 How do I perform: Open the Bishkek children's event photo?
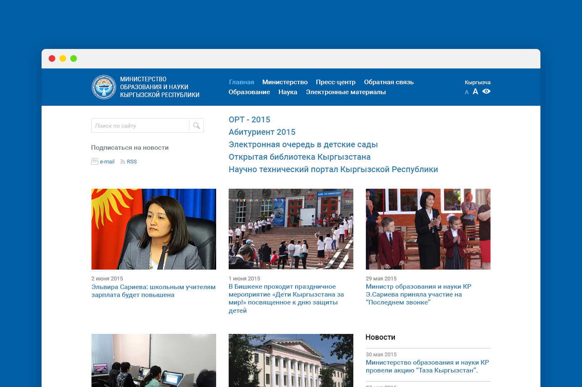[x=291, y=229]
